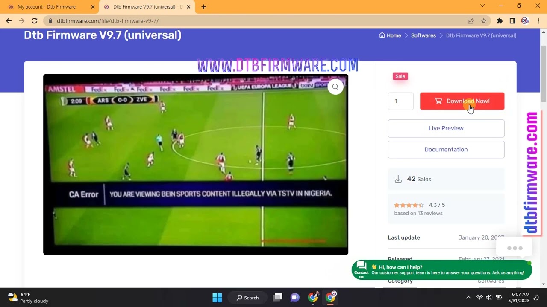The image size is (547, 307).
Task: View site information lock icon
Action: pyautogui.click(x=50, y=21)
